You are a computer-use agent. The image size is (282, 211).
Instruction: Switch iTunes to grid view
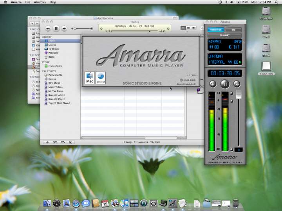click(188, 28)
